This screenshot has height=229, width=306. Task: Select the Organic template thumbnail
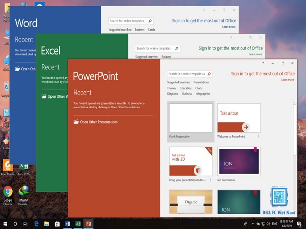click(191, 202)
